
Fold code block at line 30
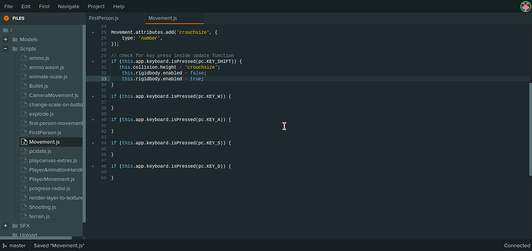(x=93, y=61)
